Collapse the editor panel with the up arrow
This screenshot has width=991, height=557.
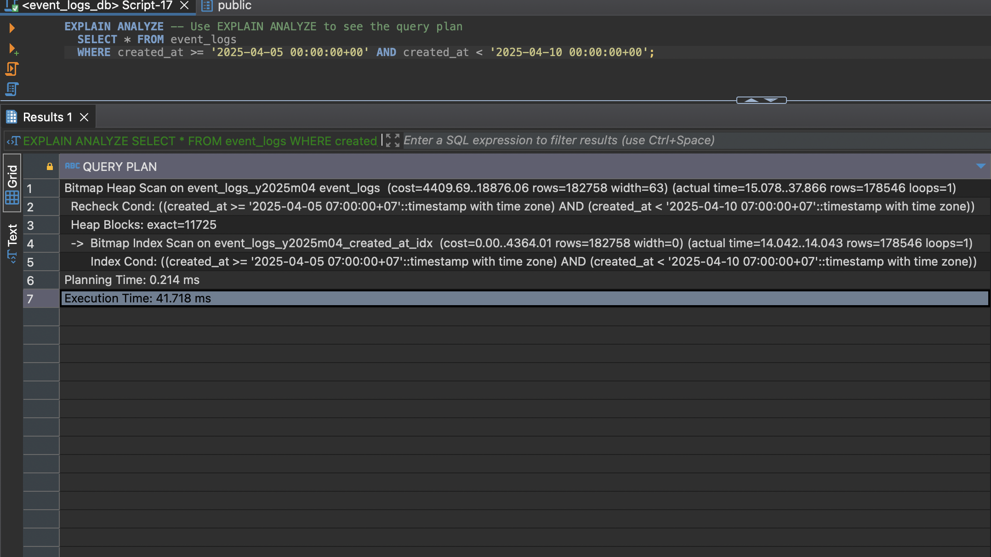(x=752, y=100)
